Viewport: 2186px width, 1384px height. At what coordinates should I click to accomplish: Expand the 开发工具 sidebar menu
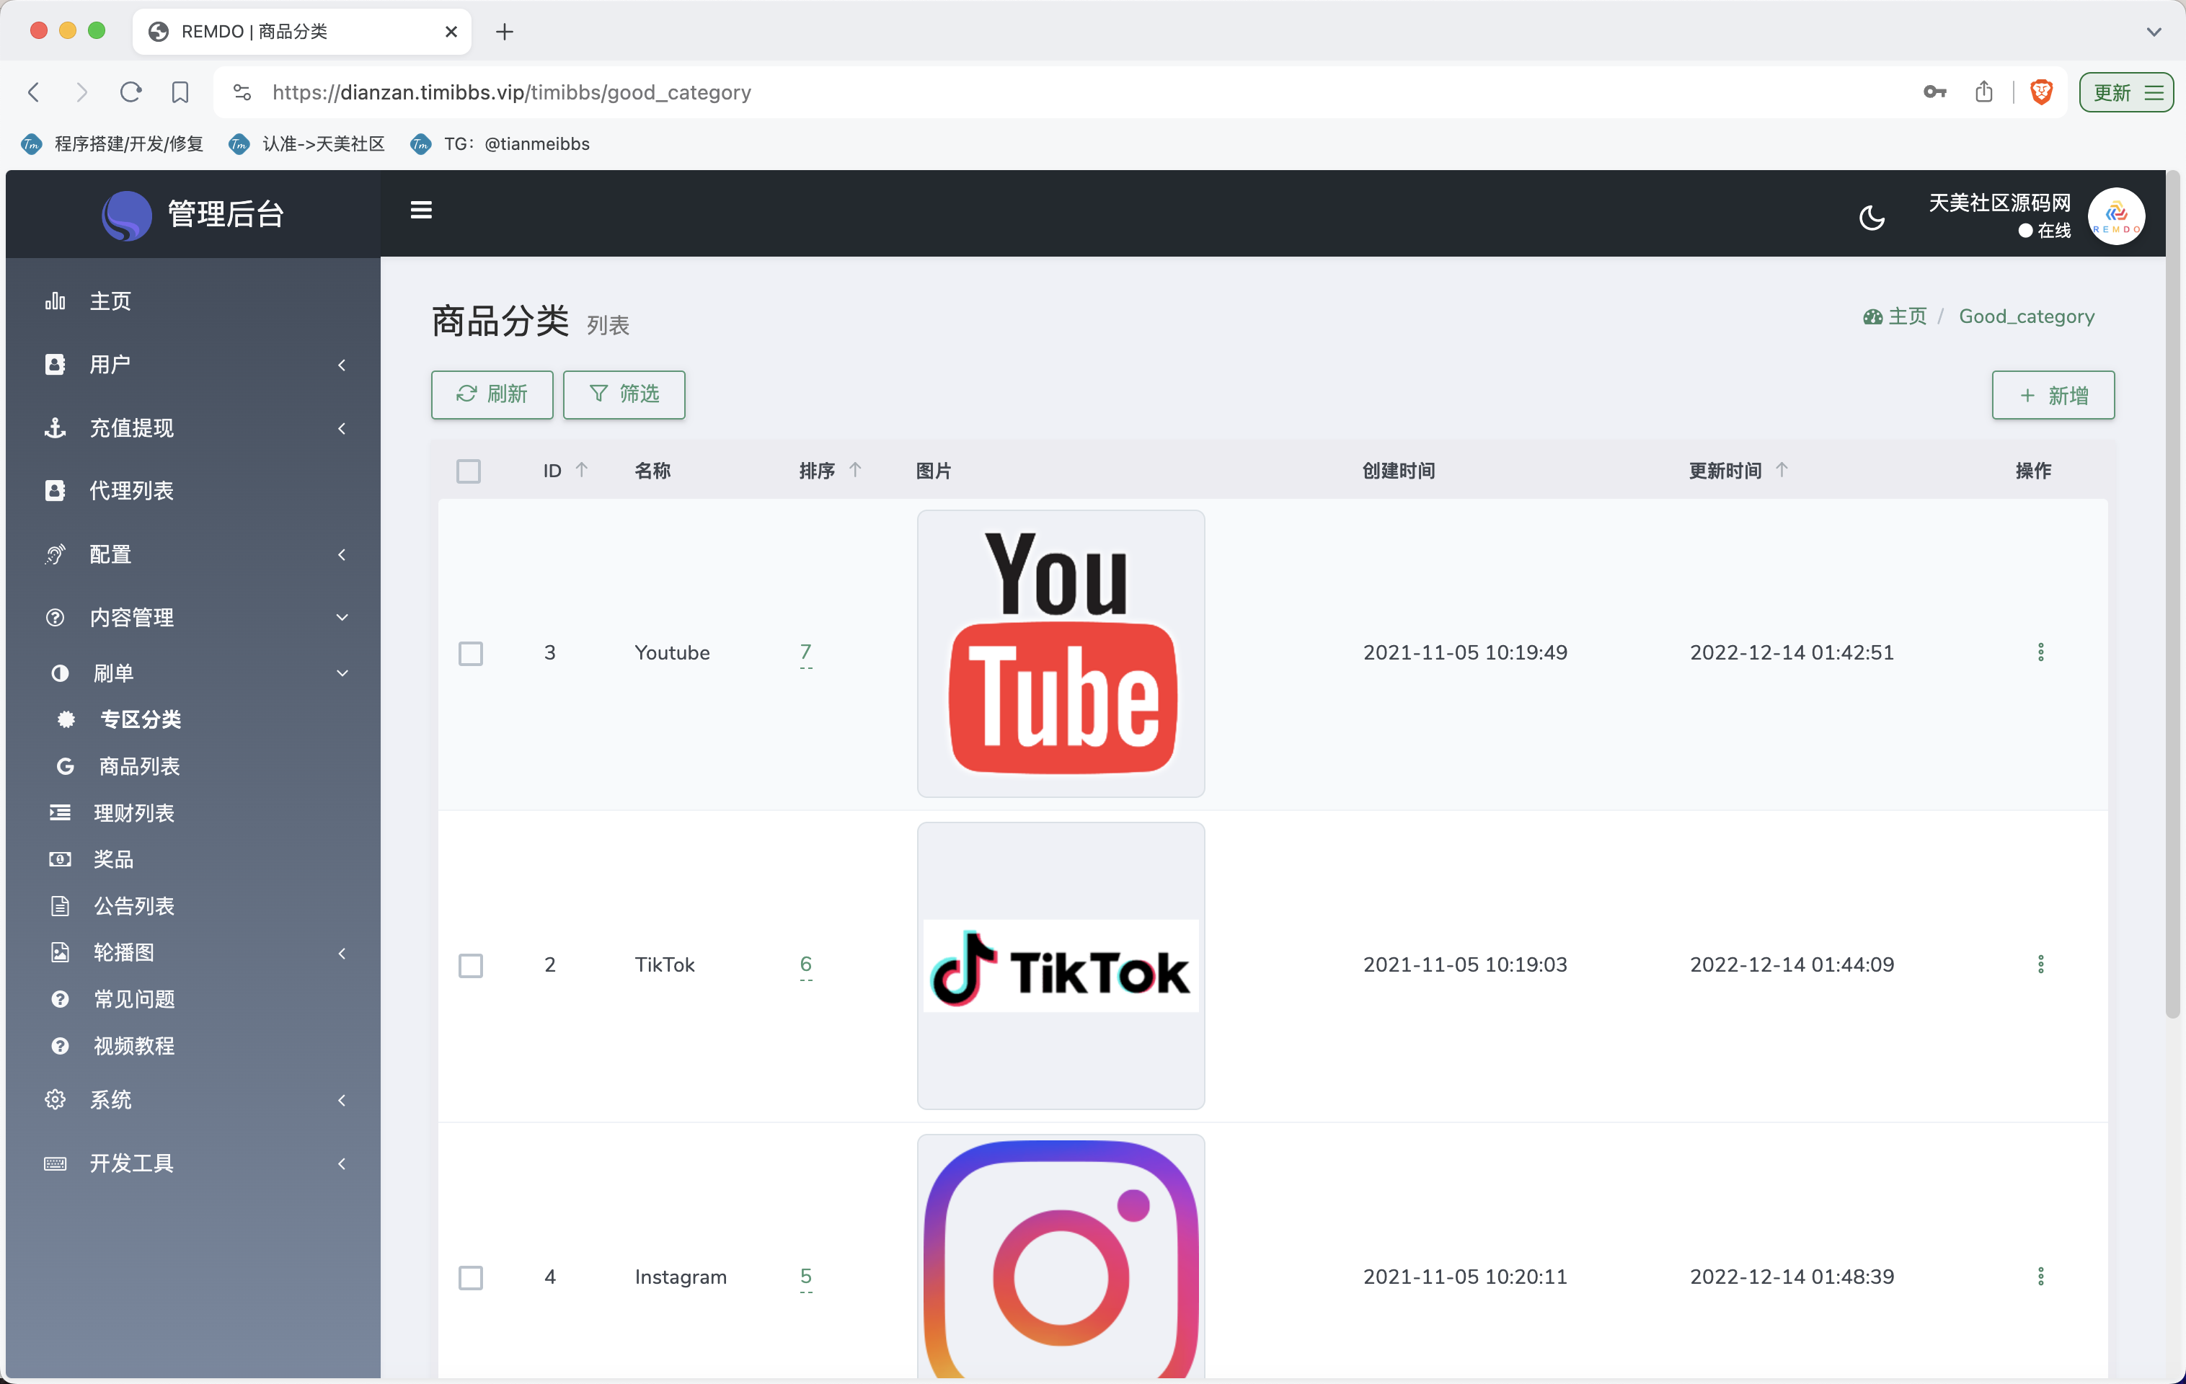click(x=193, y=1163)
